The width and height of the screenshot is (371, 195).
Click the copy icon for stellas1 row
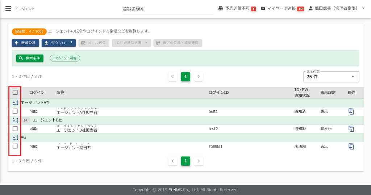351,146
